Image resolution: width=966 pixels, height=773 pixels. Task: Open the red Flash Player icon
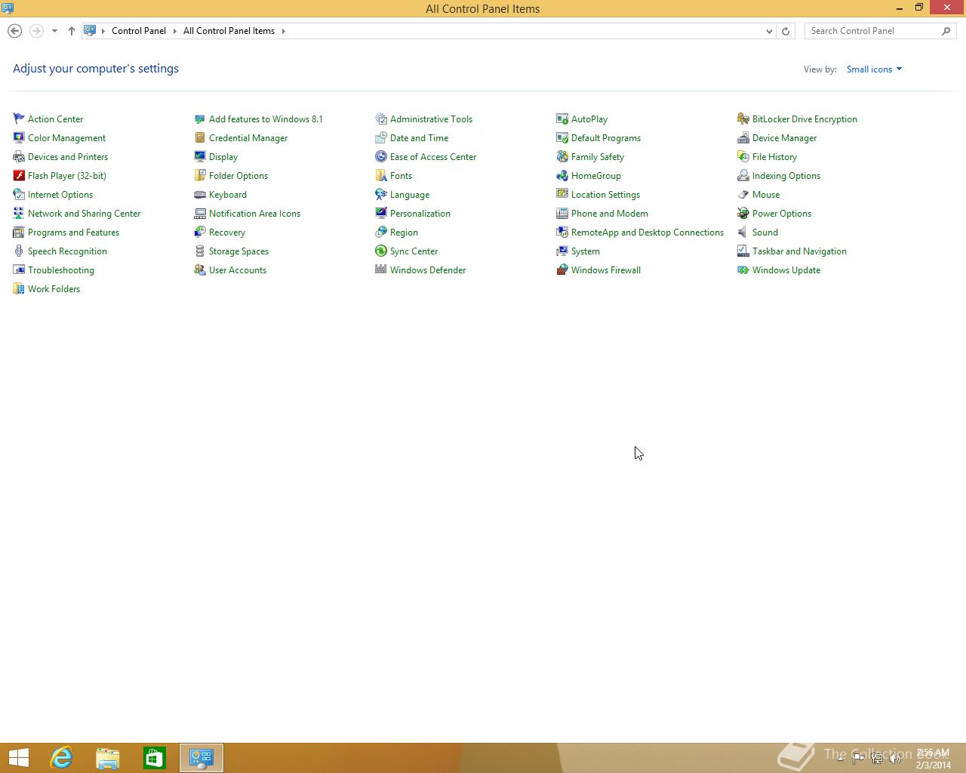pos(19,175)
